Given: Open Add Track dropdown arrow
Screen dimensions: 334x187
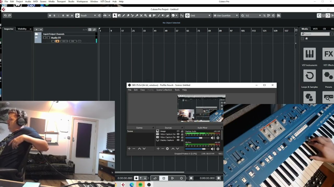Looking at the screenshot, I should click(41, 30).
